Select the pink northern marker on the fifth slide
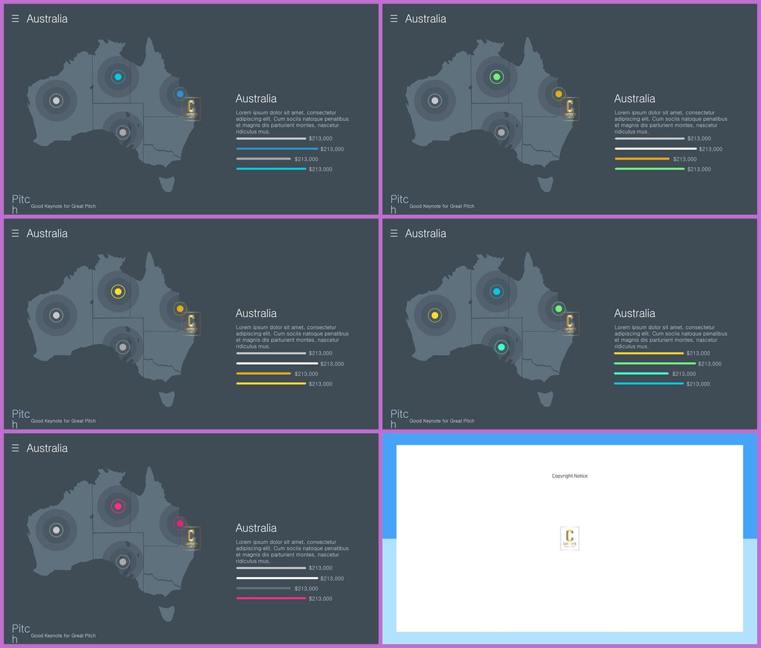 (x=118, y=506)
